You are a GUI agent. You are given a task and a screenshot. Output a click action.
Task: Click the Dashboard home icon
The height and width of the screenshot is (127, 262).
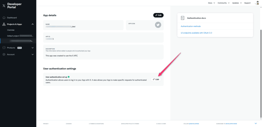click(x=4, y=17)
